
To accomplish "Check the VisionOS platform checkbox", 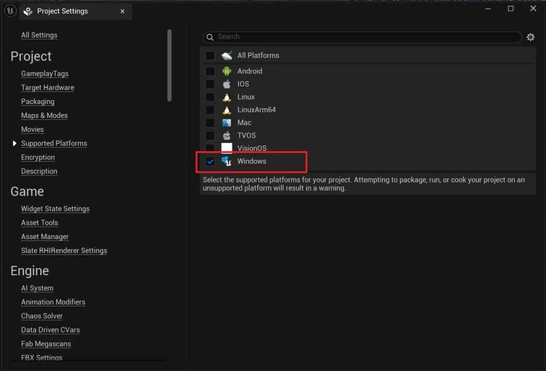I will point(210,148).
